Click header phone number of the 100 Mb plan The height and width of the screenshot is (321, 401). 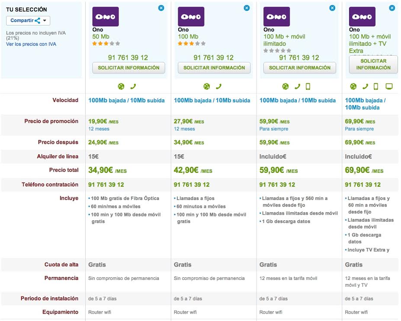214,57
